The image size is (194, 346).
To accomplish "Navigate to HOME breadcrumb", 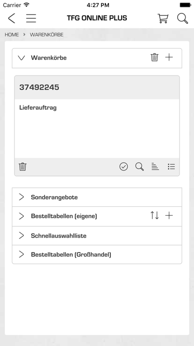I will [x=12, y=35].
